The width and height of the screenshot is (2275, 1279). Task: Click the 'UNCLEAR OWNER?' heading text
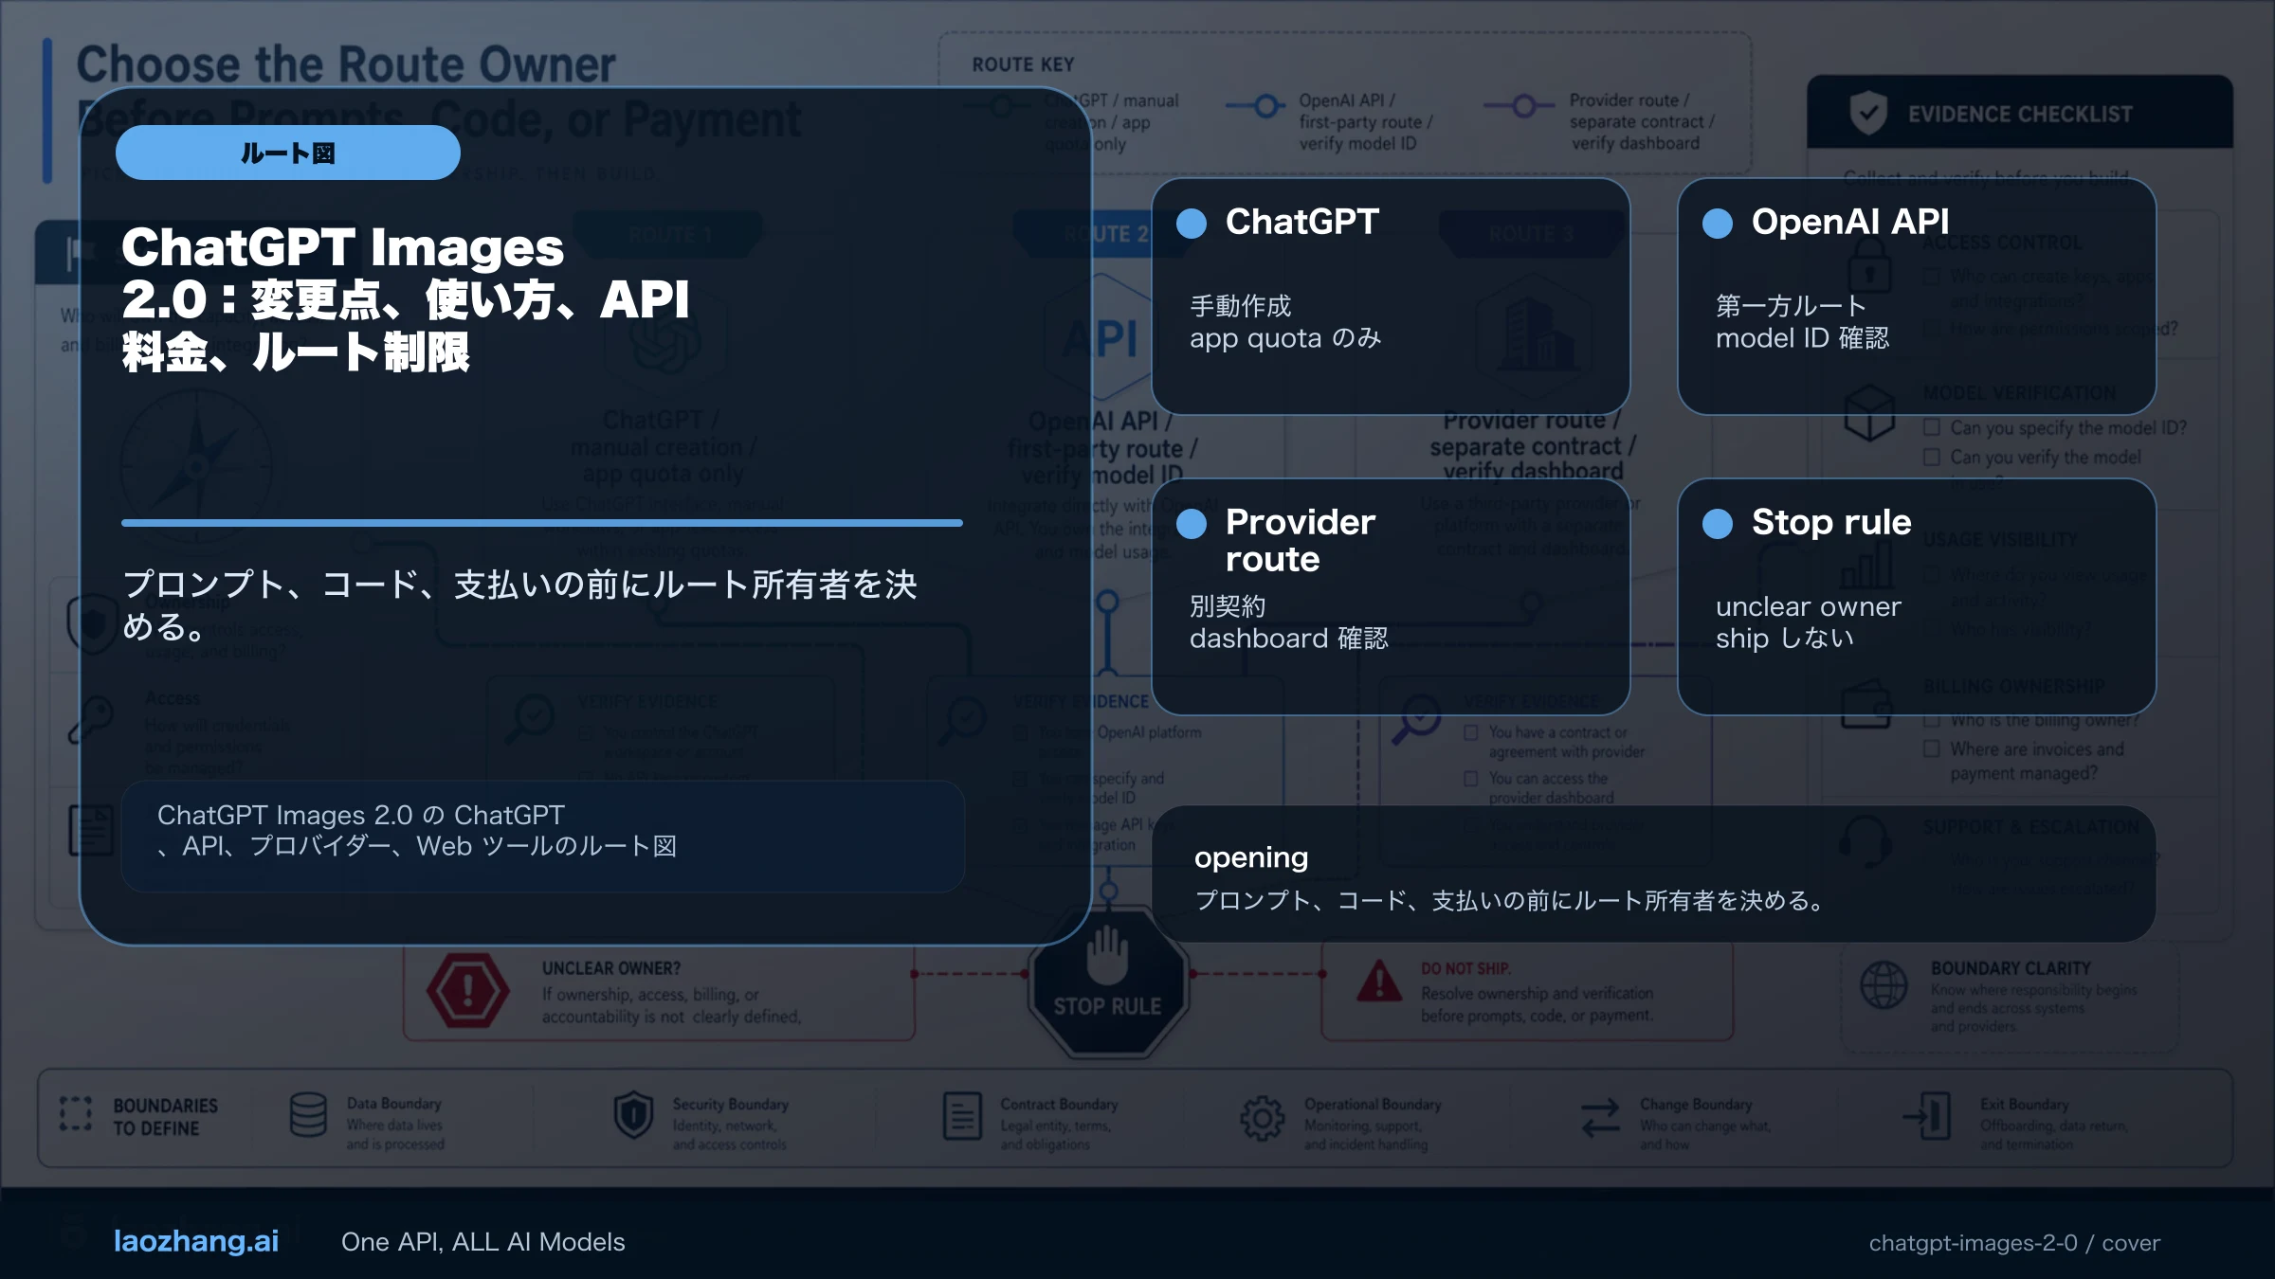pos(611,968)
